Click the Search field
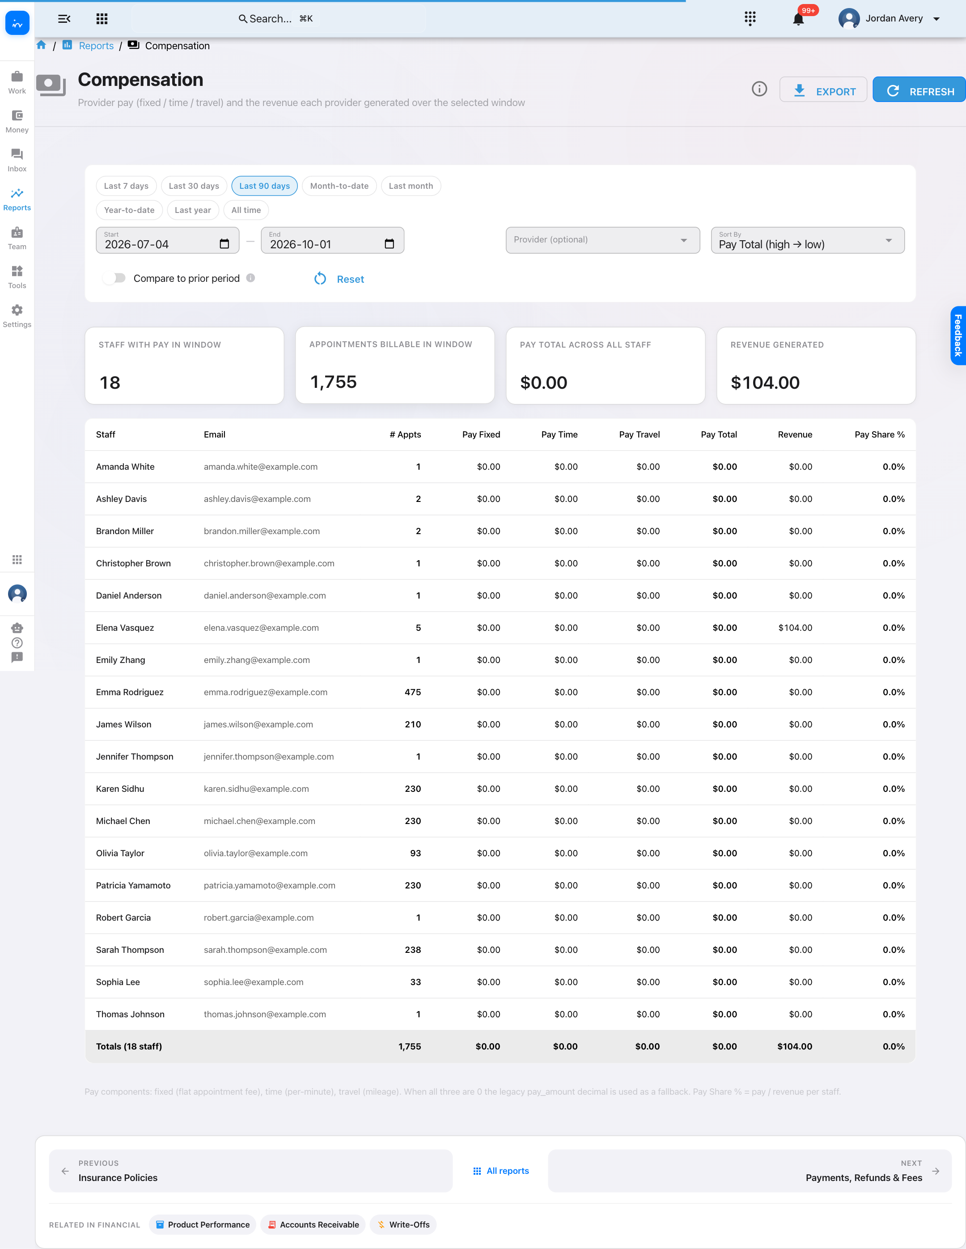The height and width of the screenshot is (1249, 966). point(278,19)
